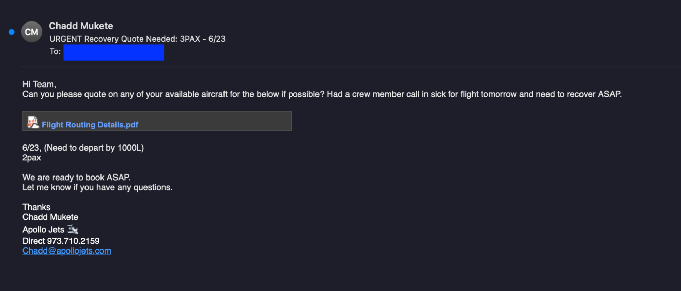This screenshot has width=681, height=291.
Task: Click the URGENT Recovery Quote subject line
Action: click(137, 39)
